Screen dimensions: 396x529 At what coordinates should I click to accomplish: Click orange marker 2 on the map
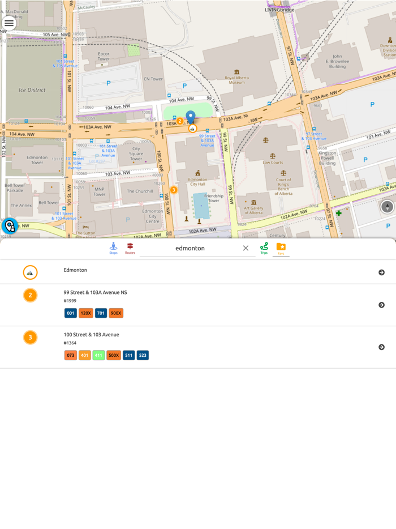click(180, 121)
